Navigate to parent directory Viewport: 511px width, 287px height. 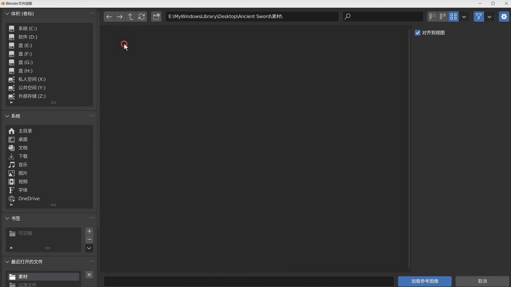[x=130, y=17]
